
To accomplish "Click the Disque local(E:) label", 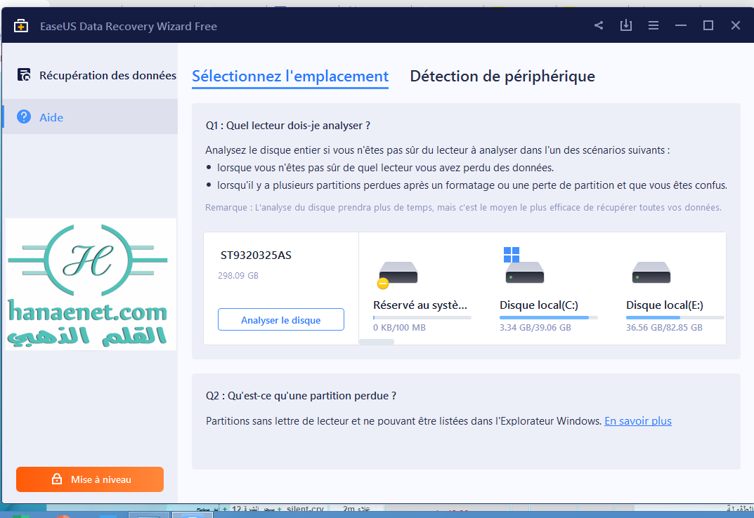I will [665, 305].
